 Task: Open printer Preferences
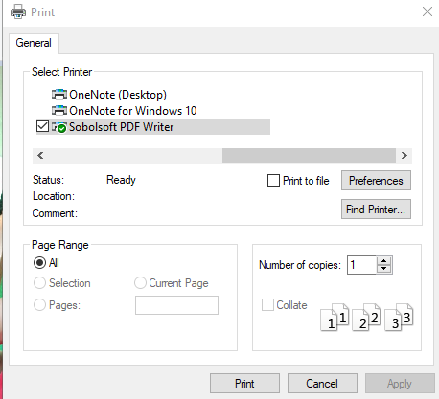[x=376, y=181]
